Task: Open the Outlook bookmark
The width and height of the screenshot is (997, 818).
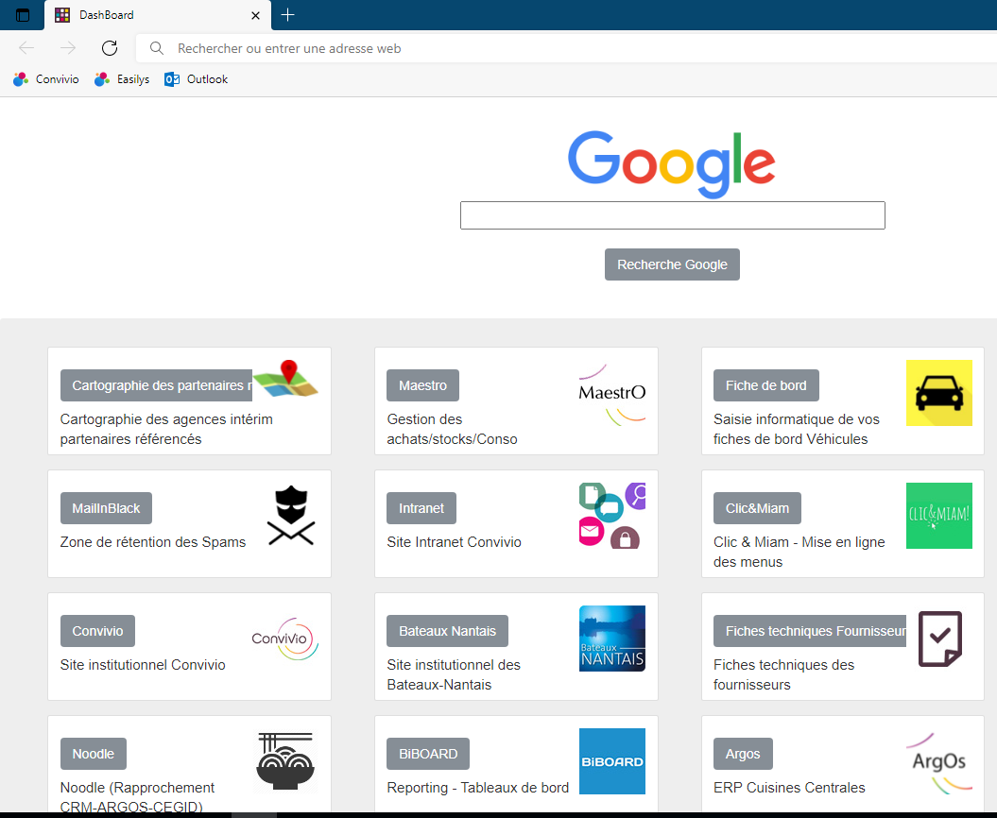Action: click(196, 79)
